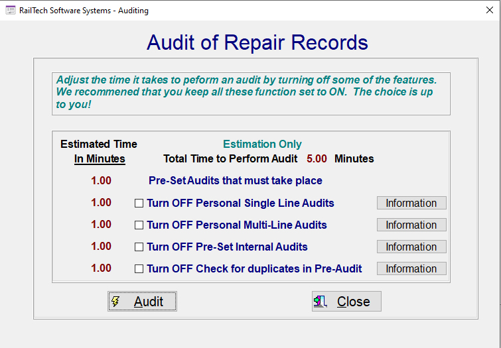The width and height of the screenshot is (501, 348).
Task: Click 1.00 value beside Check for duplicates
Action: click(x=101, y=268)
